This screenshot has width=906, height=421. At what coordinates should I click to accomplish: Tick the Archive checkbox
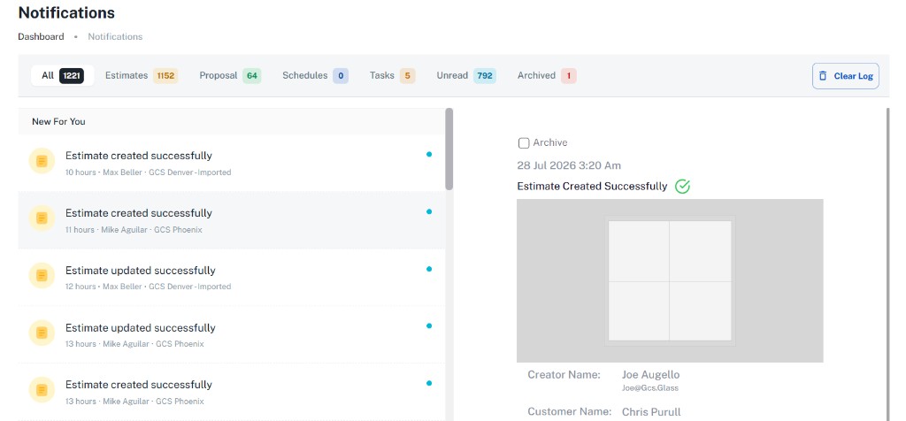pos(524,142)
